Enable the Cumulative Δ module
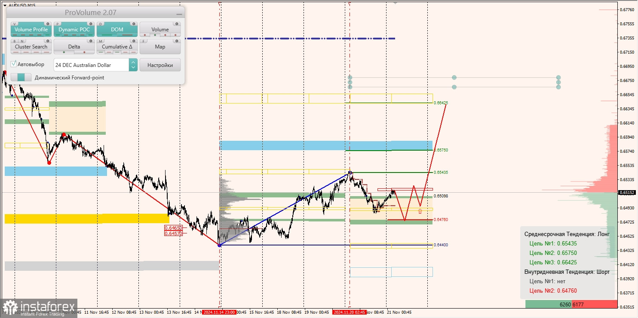Viewport: 638px width, 318px height. point(117,46)
